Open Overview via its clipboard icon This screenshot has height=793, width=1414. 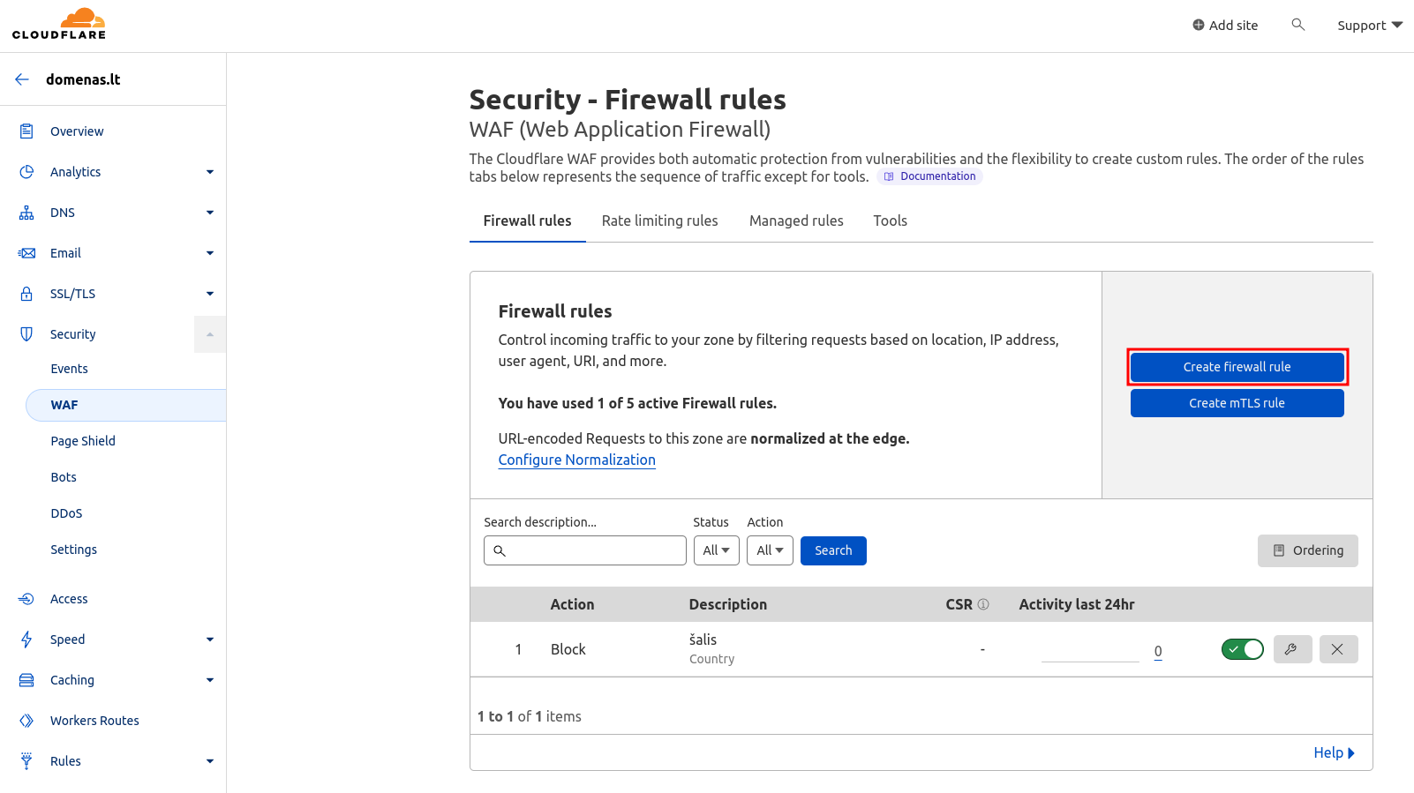[26, 131]
